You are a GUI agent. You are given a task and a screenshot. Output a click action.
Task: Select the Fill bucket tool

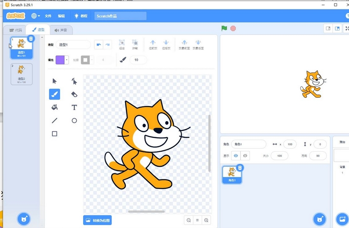click(54, 107)
